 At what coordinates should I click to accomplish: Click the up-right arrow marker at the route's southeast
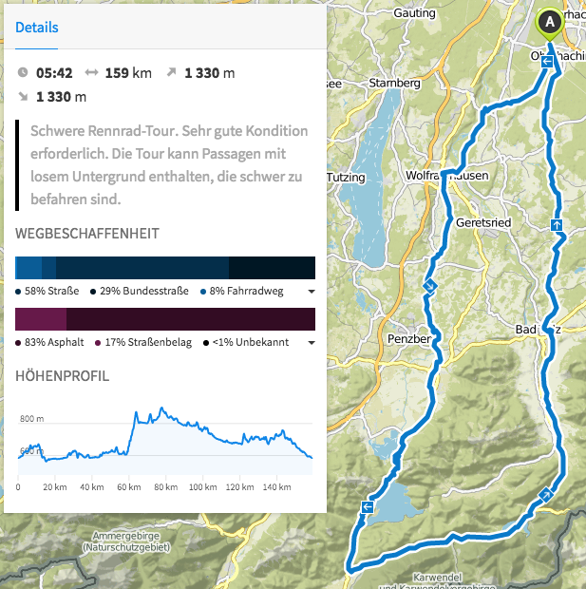544,494
